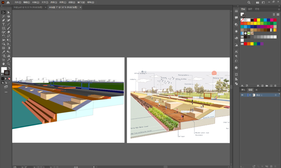Pick the None swatch with red slash

[x=242, y=20]
